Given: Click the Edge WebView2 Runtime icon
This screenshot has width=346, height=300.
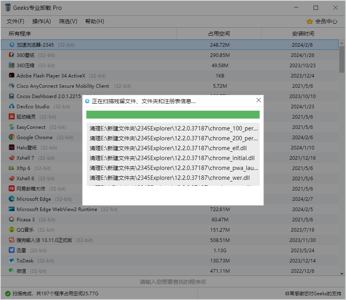Looking at the screenshot, I should (11, 209).
